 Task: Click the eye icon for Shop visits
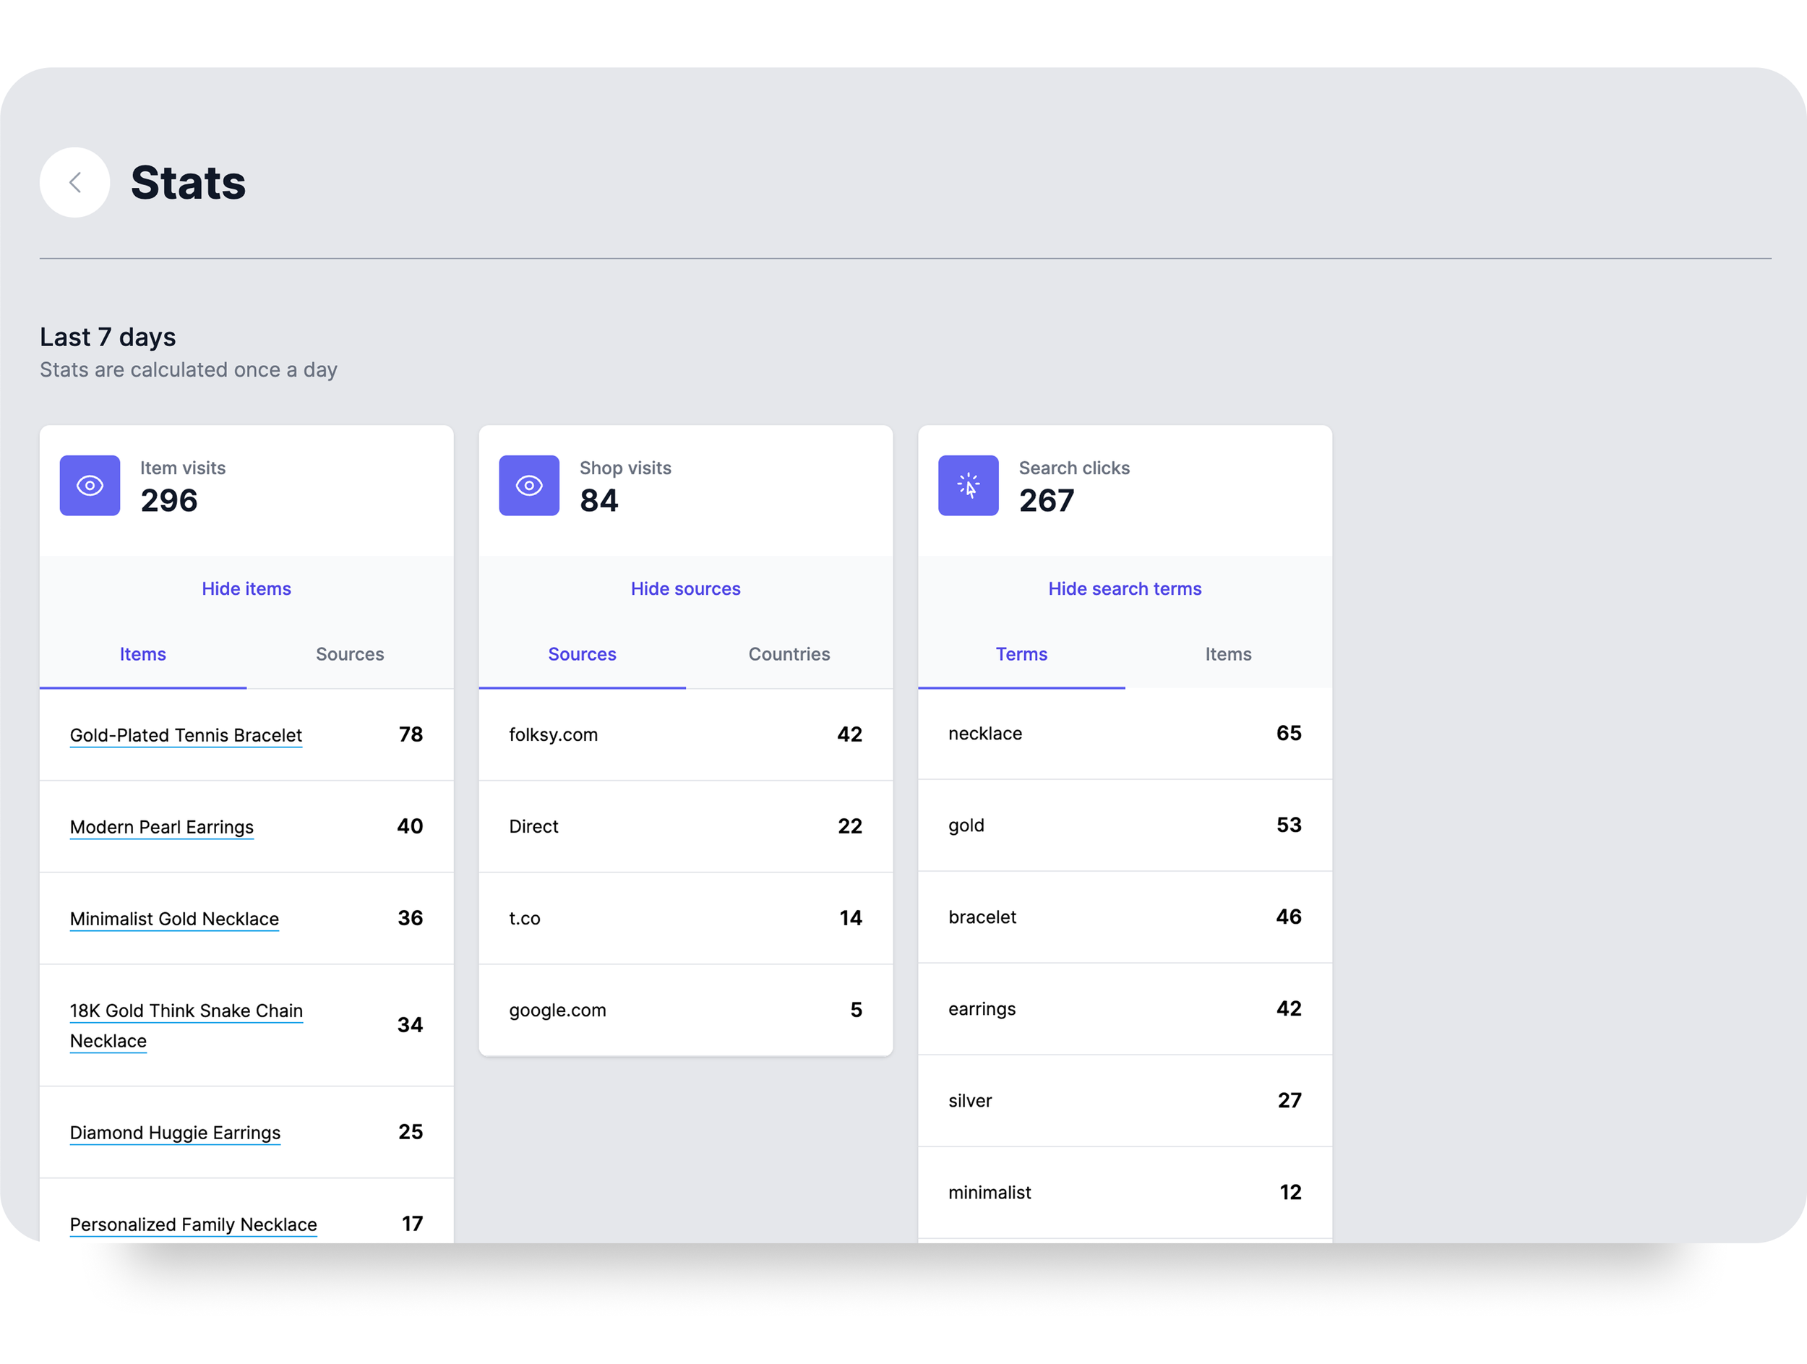pyautogui.click(x=528, y=485)
